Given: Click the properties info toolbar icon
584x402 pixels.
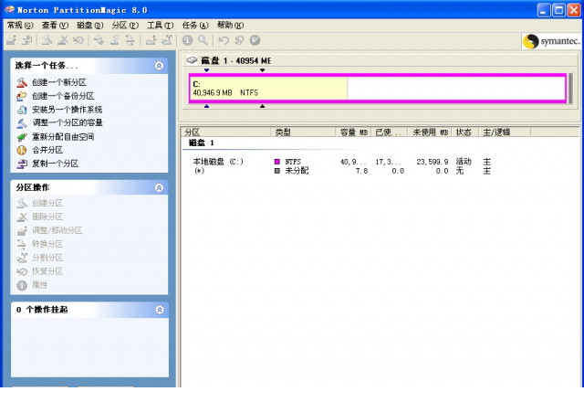Looking at the screenshot, I should point(187,40).
